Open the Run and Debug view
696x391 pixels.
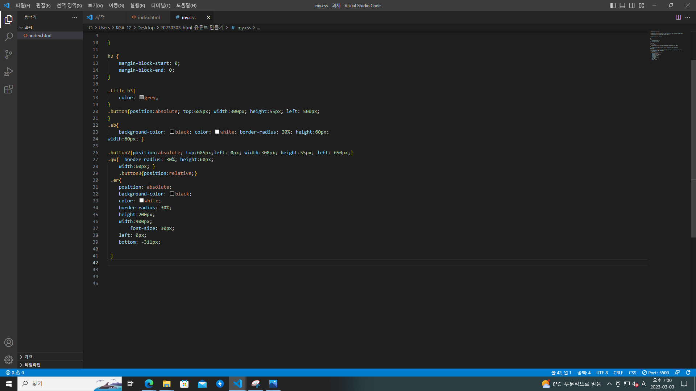9,72
